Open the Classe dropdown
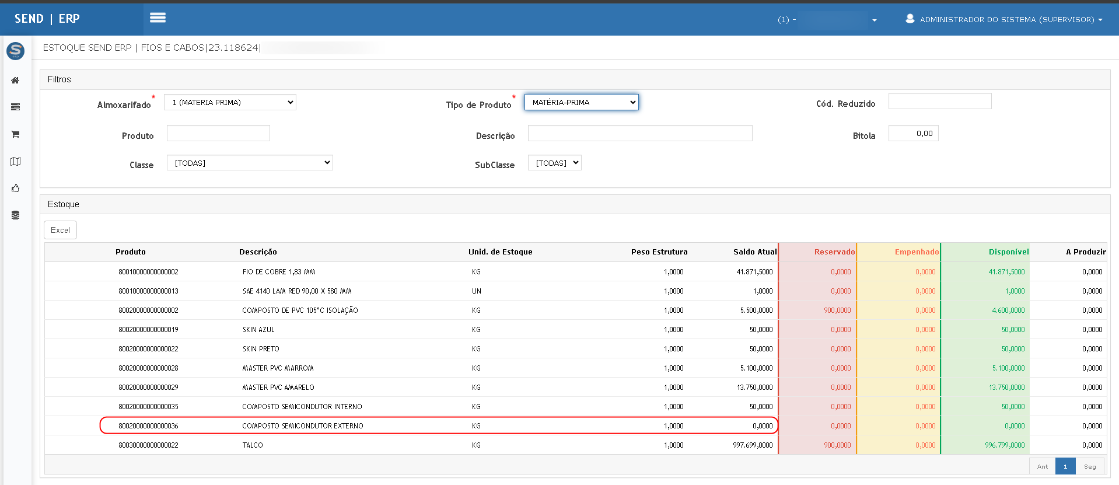 [250, 163]
